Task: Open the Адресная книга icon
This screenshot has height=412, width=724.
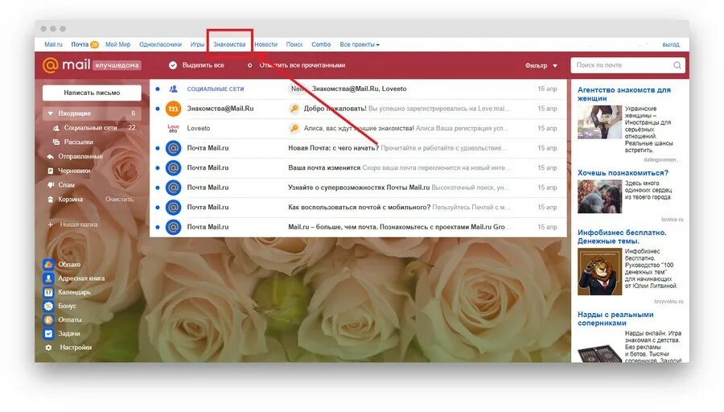Action: click(x=48, y=278)
